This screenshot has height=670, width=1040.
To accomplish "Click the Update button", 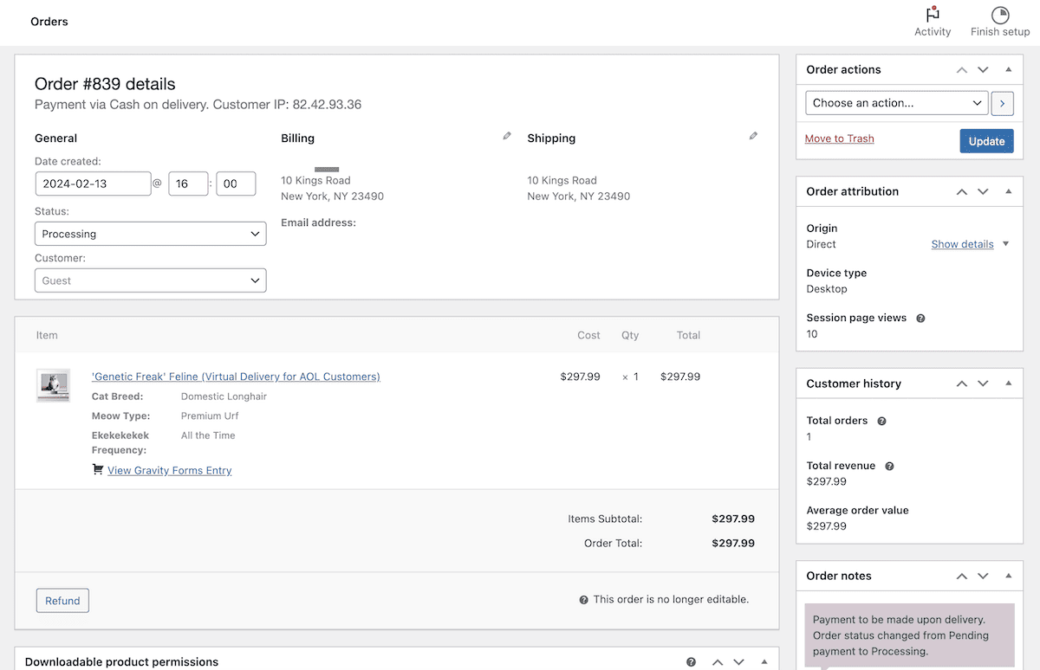I will pos(986,141).
